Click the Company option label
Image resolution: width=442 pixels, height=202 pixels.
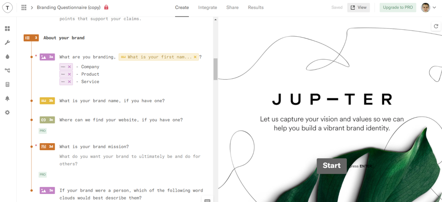90,67
